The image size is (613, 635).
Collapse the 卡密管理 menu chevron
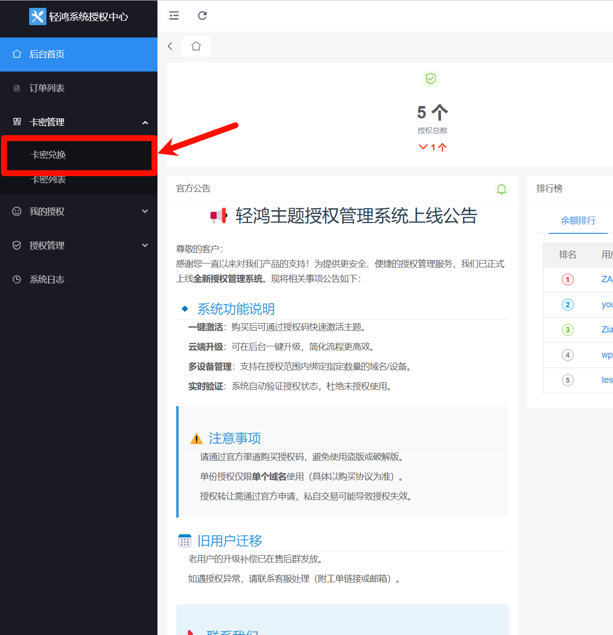pyautogui.click(x=145, y=122)
